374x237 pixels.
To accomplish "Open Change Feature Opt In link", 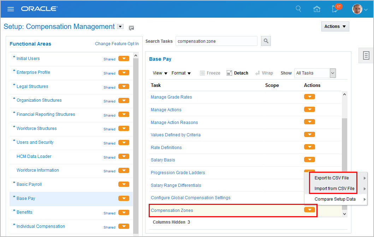I will tap(117, 44).
